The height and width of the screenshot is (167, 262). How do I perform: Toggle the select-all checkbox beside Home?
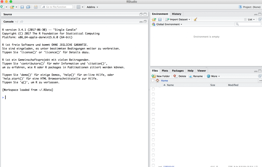153,81
